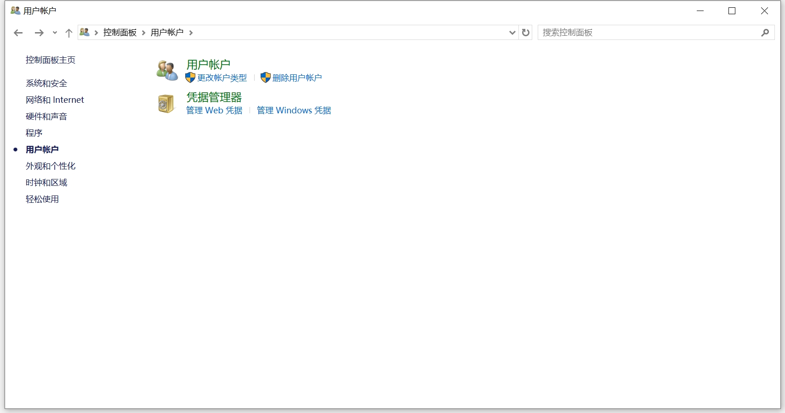Click the refresh icon in the address bar
Image resolution: width=785 pixels, height=413 pixels.
(x=525, y=32)
